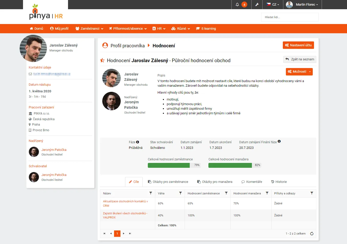Focus the Hledat lidi search field
Viewport: 347px width, 244px height.
pos(290,17)
